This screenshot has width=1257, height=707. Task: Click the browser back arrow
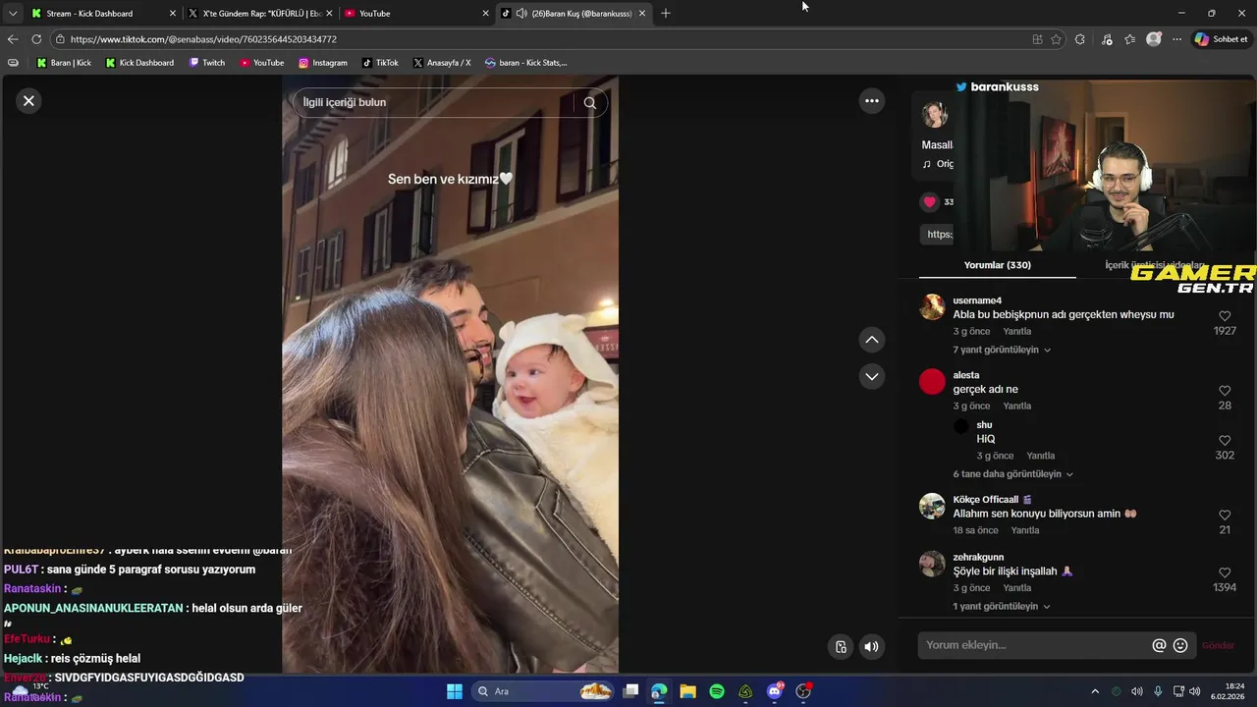(x=13, y=39)
